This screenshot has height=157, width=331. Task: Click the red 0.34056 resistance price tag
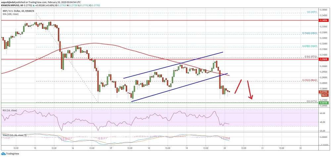point(323,20)
